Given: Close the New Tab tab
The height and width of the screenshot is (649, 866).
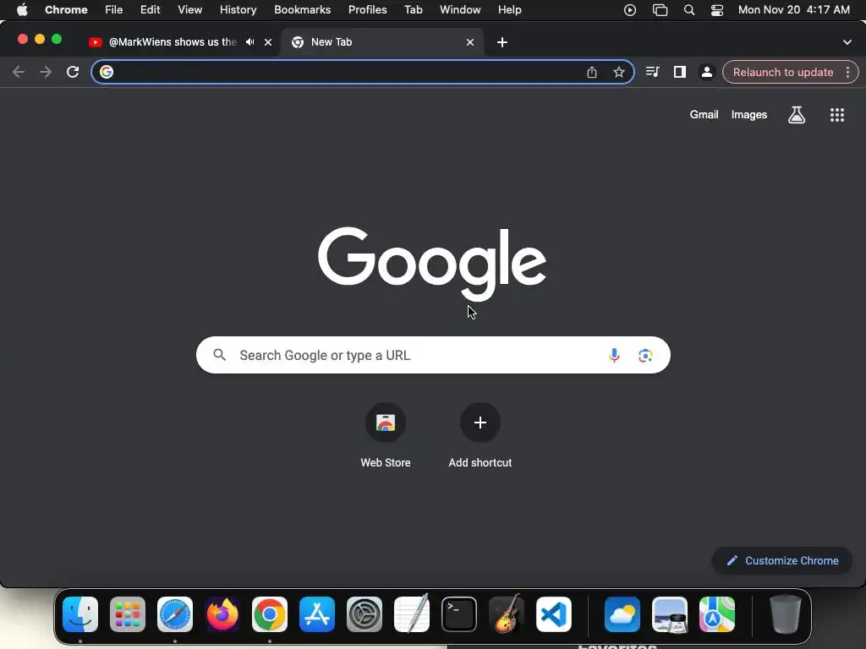Looking at the screenshot, I should (x=470, y=42).
